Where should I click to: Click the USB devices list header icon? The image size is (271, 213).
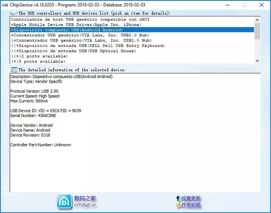point(13,13)
